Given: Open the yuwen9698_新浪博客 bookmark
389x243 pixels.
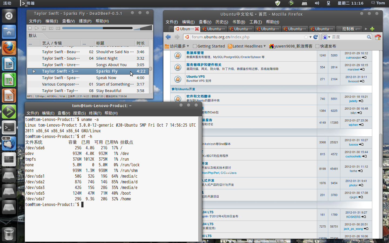Looking at the screenshot, I should click(291, 46).
